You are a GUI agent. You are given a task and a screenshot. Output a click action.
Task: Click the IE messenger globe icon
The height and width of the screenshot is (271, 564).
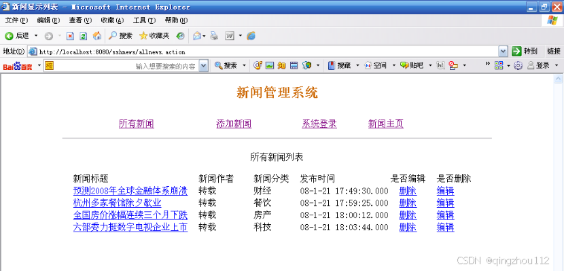click(251, 36)
